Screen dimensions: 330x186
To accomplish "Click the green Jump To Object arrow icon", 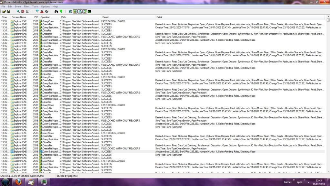I will [x=61, y=11].
